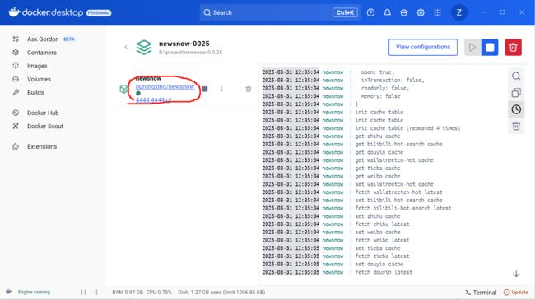Viewport: 535px width, 300px height.
Task: Click the CPU 0.75% readout
Action: pos(159,292)
